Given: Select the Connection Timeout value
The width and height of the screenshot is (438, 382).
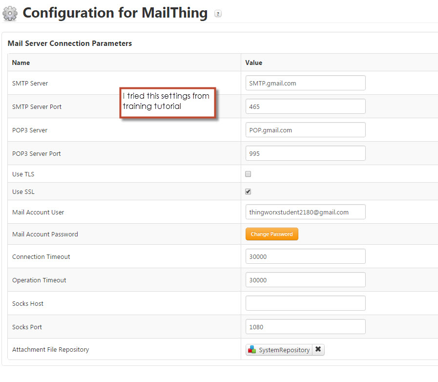Looking at the screenshot, I should 305,256.
